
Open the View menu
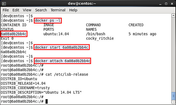[x=27, y=10]
